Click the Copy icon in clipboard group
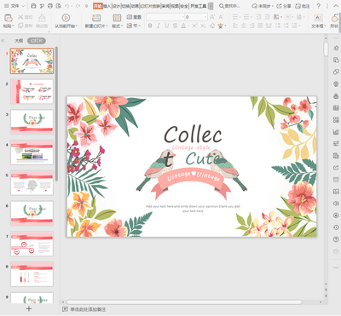This screenshot has height=316, width=341. [x=20, y=26]
